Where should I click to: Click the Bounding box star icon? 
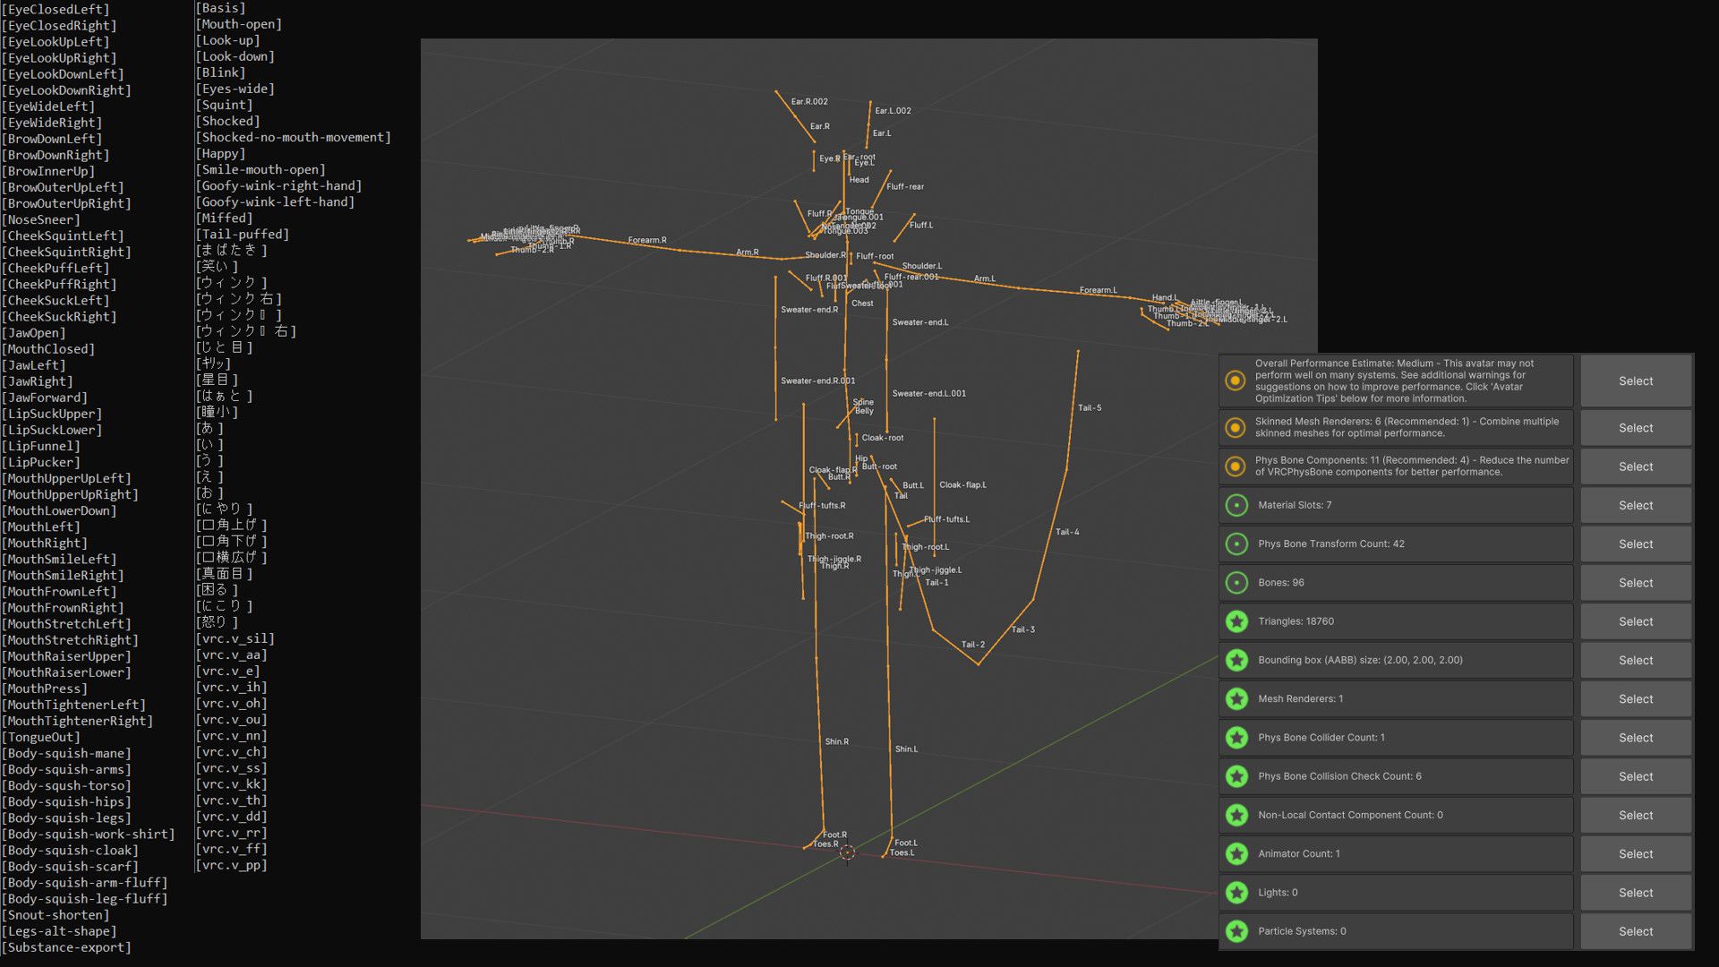tap(1236, 660)
